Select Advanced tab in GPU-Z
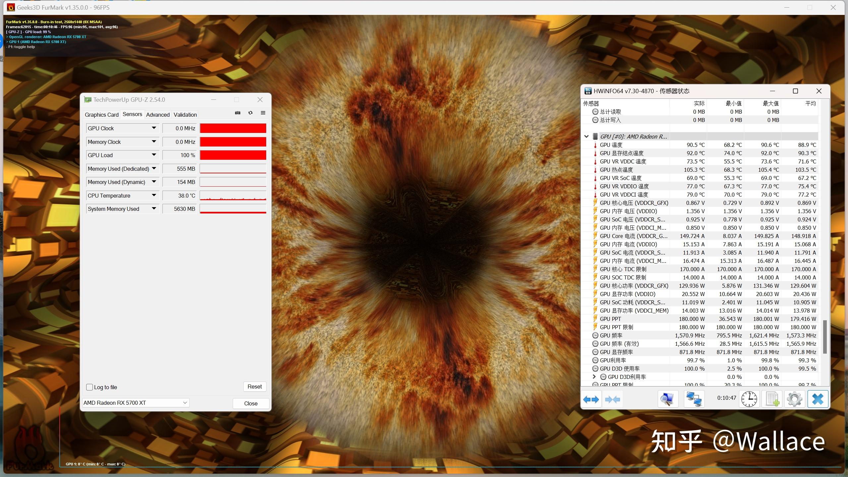 click(157, 115)
